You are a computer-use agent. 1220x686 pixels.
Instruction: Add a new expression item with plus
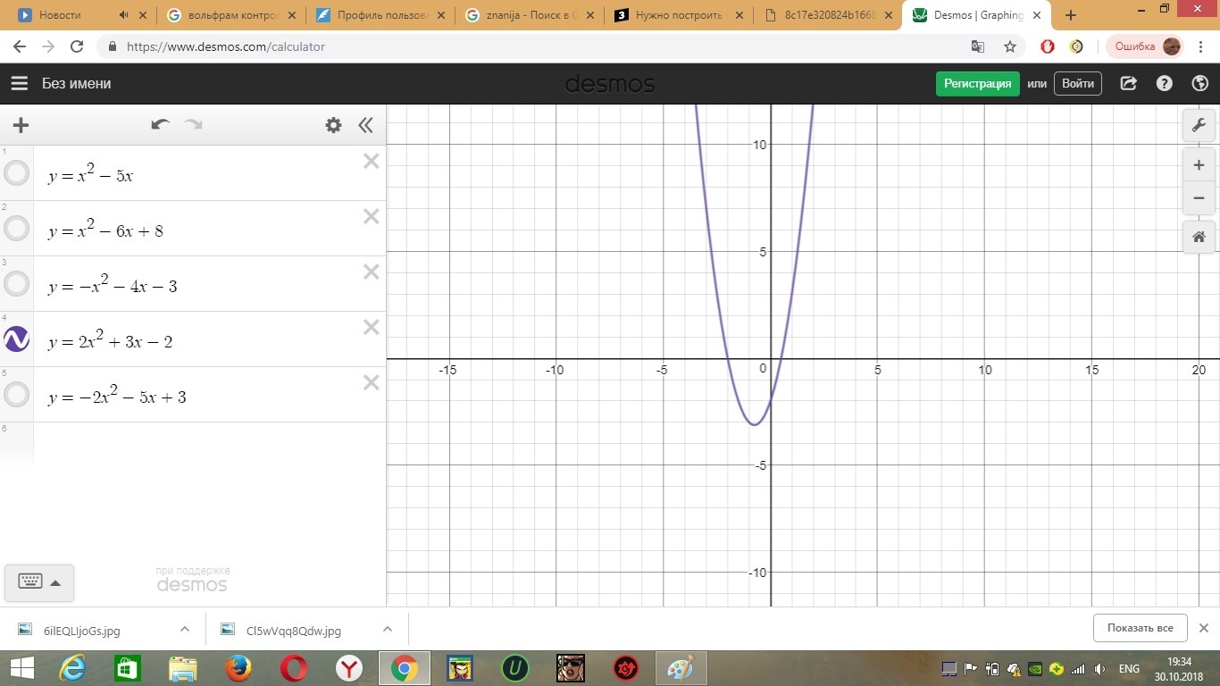point(20,125)
